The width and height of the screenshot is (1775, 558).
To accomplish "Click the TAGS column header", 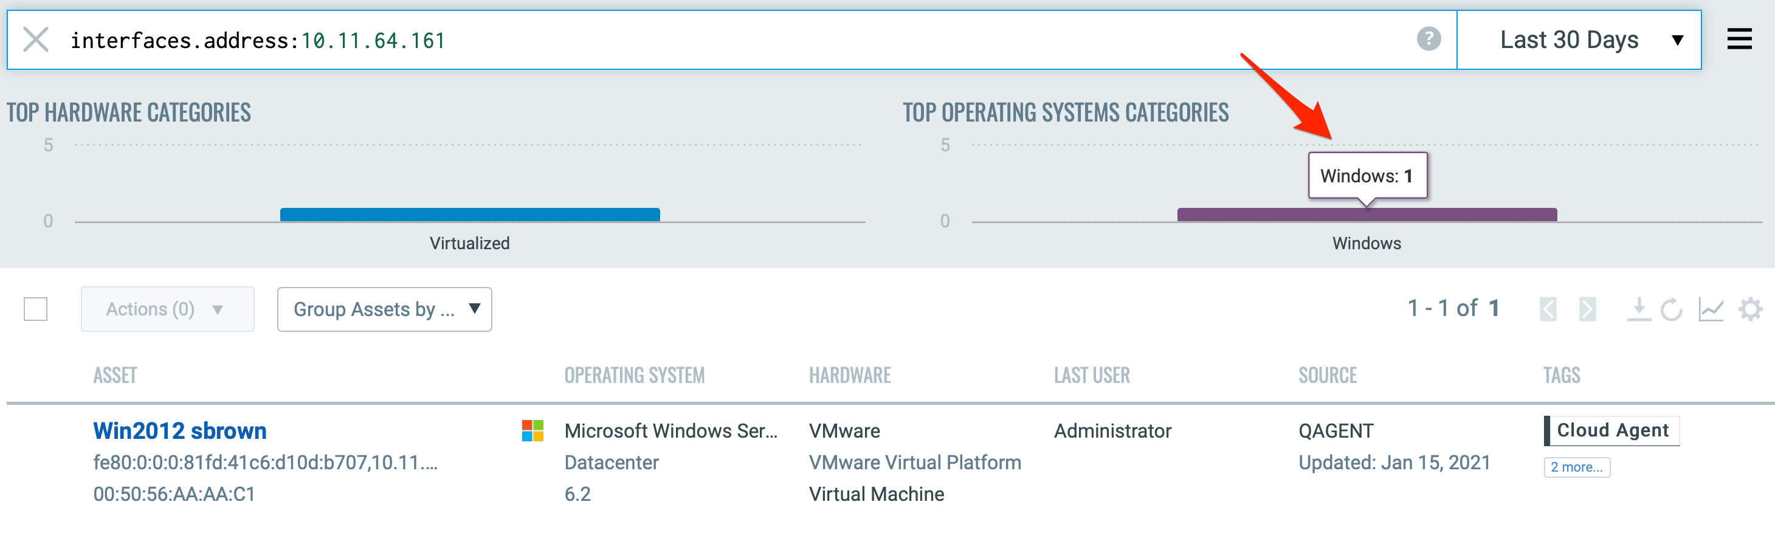I will 1562,376.
